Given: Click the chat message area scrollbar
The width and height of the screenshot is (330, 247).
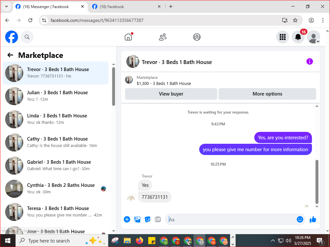Looking at the screenshot, I should (x=317, y=182).
